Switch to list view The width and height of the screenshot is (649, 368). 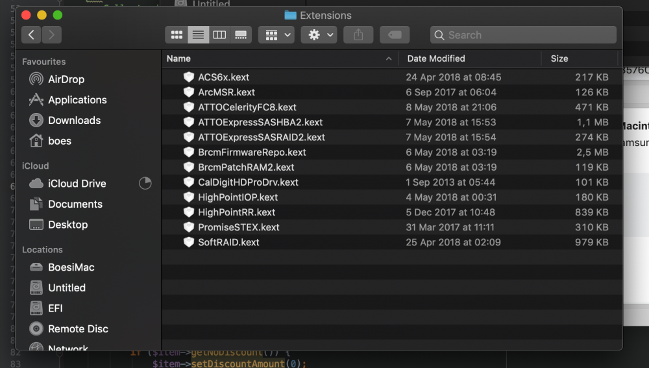pyautogui.click(x=198, y=35)
